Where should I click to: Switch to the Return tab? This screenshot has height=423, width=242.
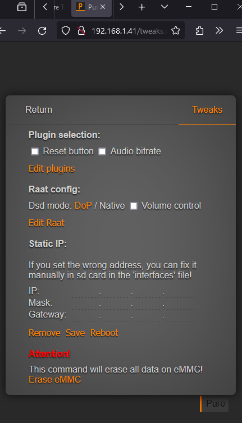tap(39, 110)
